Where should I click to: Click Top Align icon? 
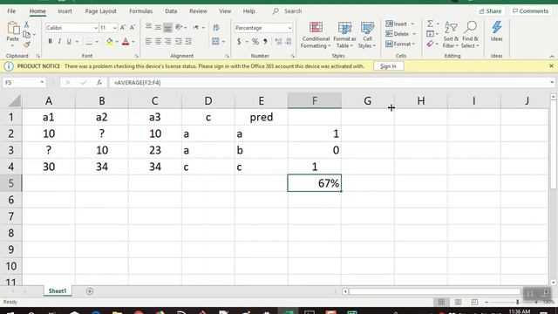pyautogui.click(x=148, y=27)
